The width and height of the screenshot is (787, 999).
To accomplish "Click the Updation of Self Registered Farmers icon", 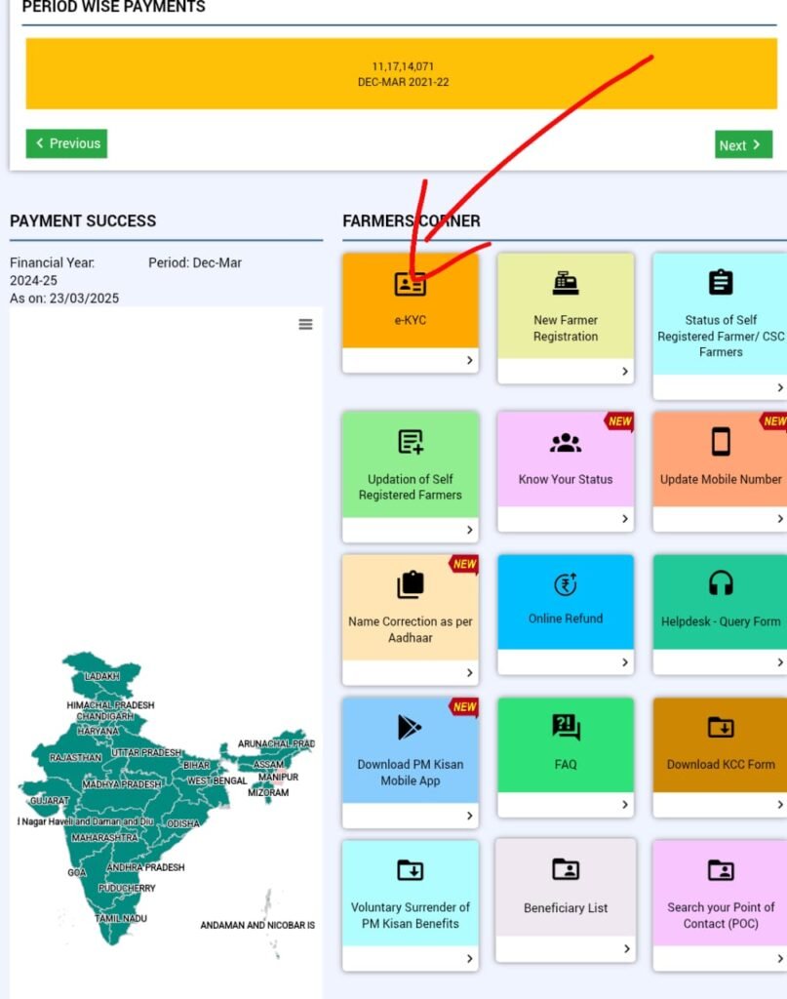I will click(x=411, y=442).
